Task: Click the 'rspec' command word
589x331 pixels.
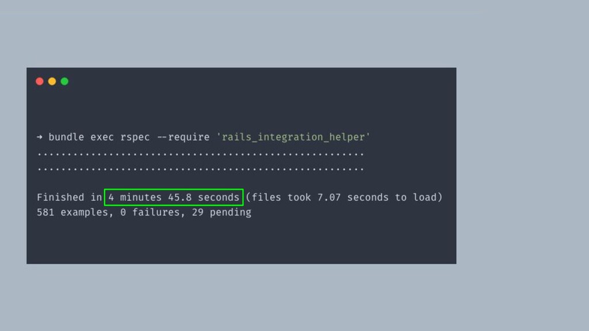Action: (135, 137)
